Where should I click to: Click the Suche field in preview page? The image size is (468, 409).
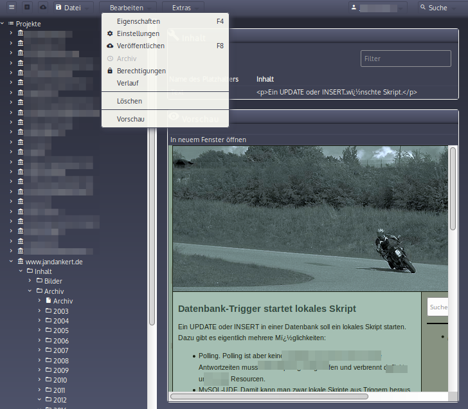(x=438, y=307)
